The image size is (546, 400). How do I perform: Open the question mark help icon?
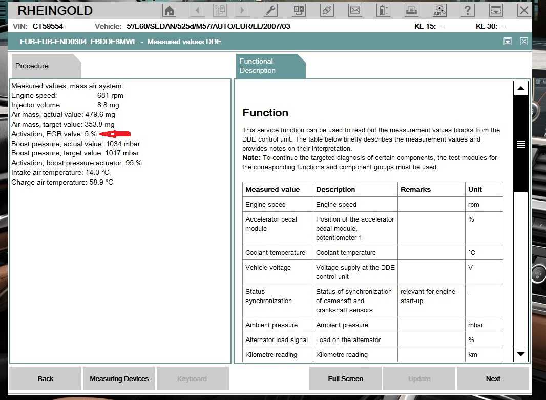(467, 10)
